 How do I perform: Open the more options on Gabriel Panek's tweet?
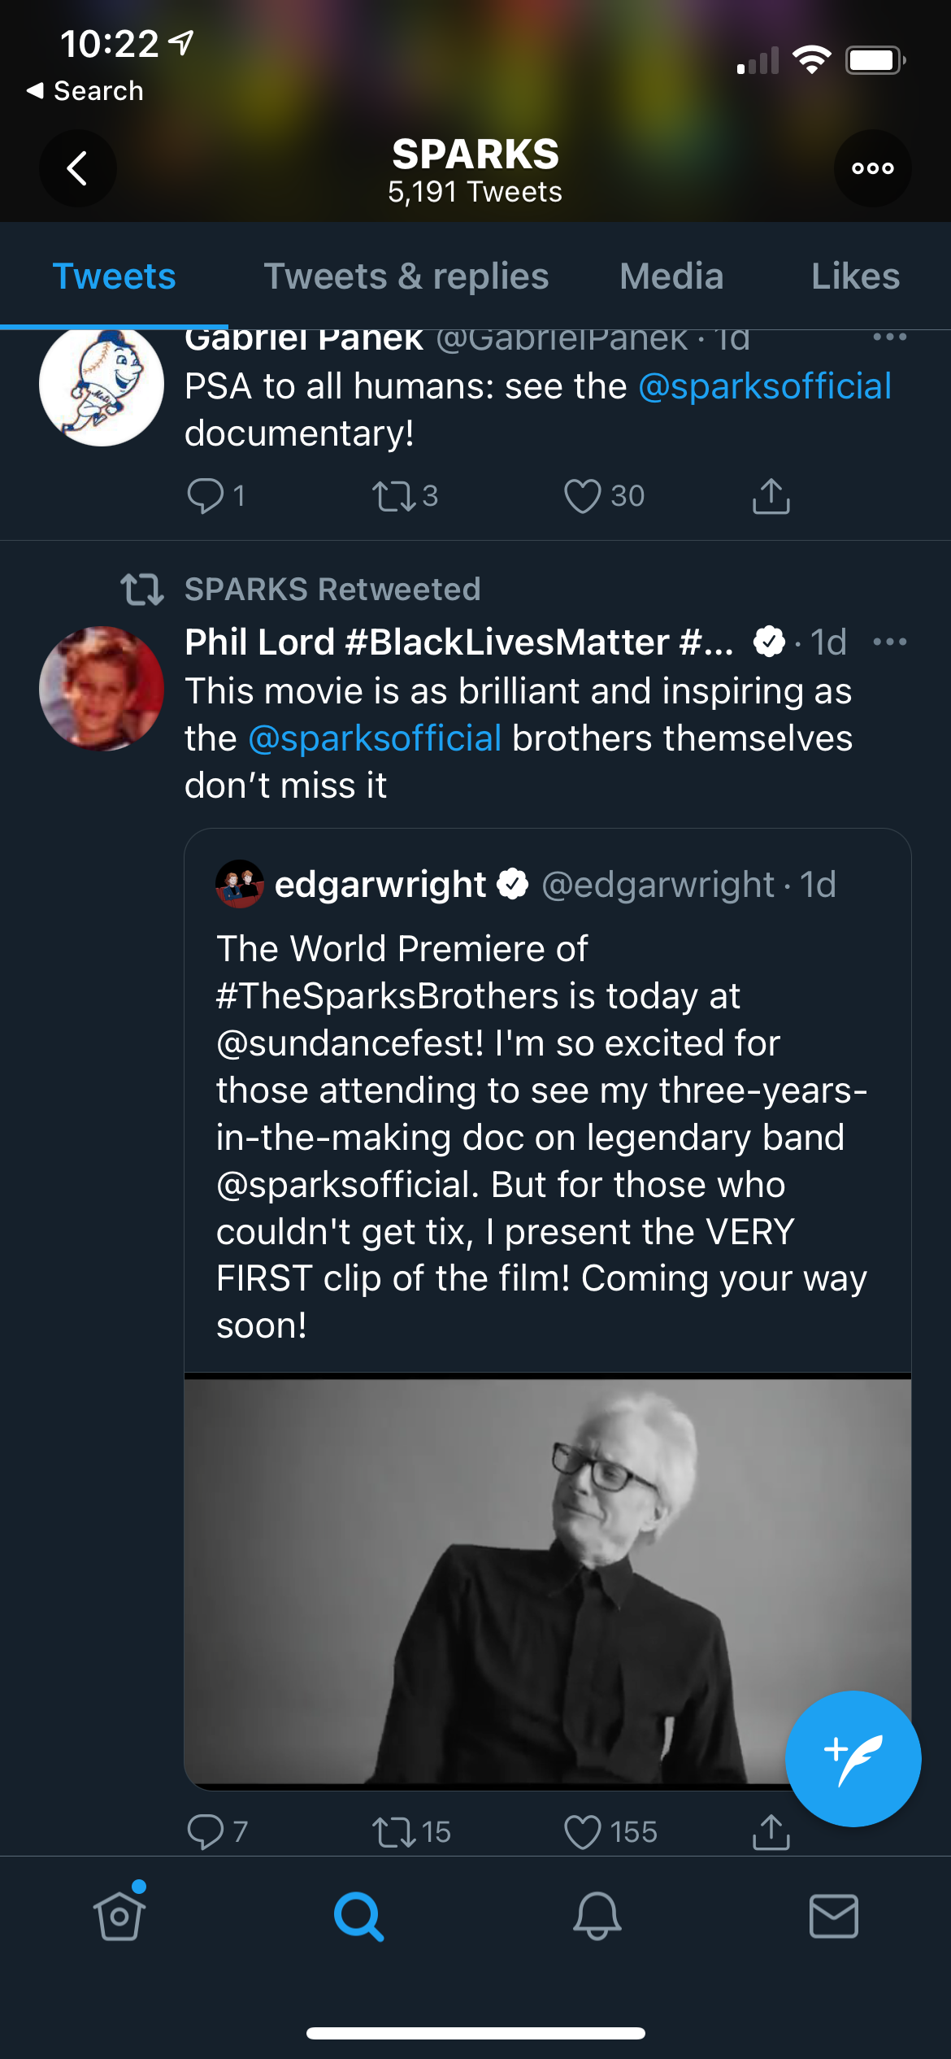[x=889, y=337]
